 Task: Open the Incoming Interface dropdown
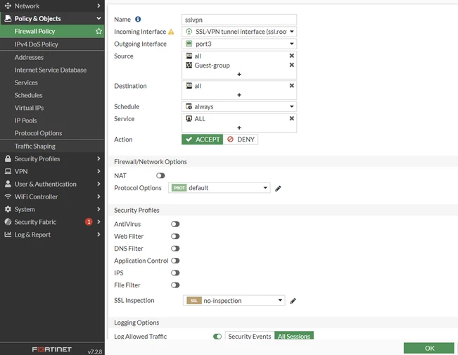239,32
